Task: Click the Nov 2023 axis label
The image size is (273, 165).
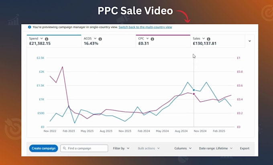Action: tap(125, 131)
